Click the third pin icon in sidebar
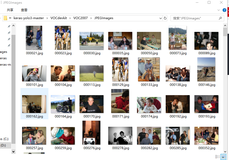Screen dimensions: 229x160 (x=9, y=39)
